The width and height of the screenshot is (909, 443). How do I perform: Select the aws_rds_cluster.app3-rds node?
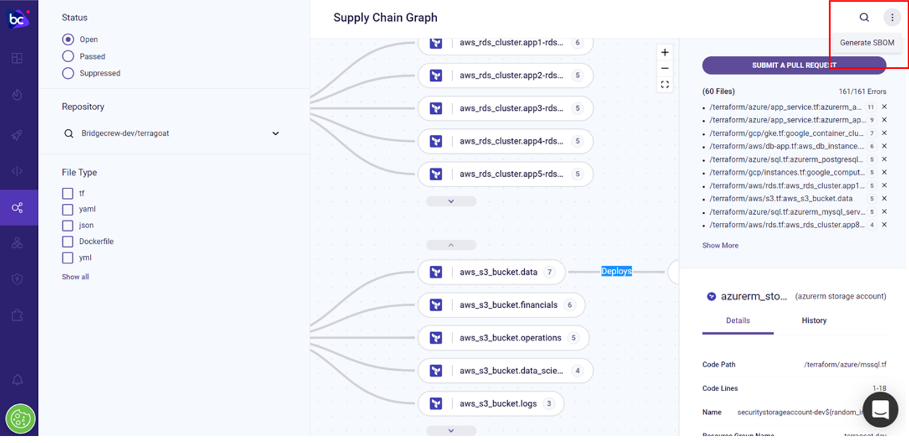[505, 109]
